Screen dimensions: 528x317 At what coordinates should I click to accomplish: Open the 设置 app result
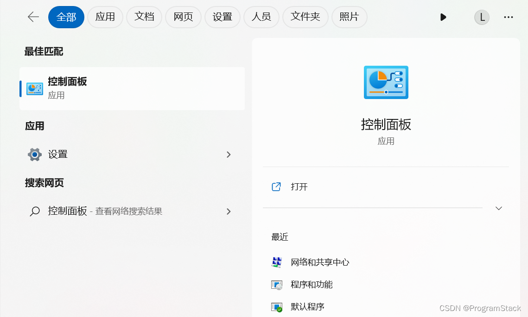pos(132,155)
